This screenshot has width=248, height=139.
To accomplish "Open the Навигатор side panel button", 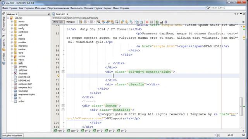I will (x=4, y=23).
